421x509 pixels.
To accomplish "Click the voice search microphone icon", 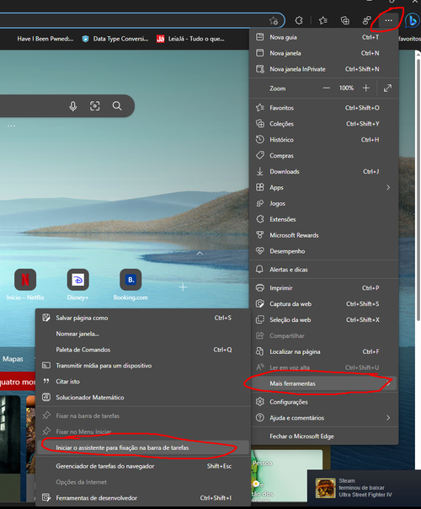I will click(x=73, y=106).
